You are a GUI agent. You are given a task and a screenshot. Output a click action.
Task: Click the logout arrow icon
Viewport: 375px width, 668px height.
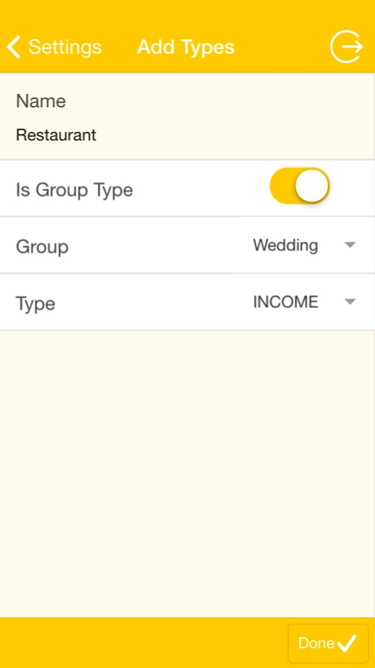pos(346,47)
